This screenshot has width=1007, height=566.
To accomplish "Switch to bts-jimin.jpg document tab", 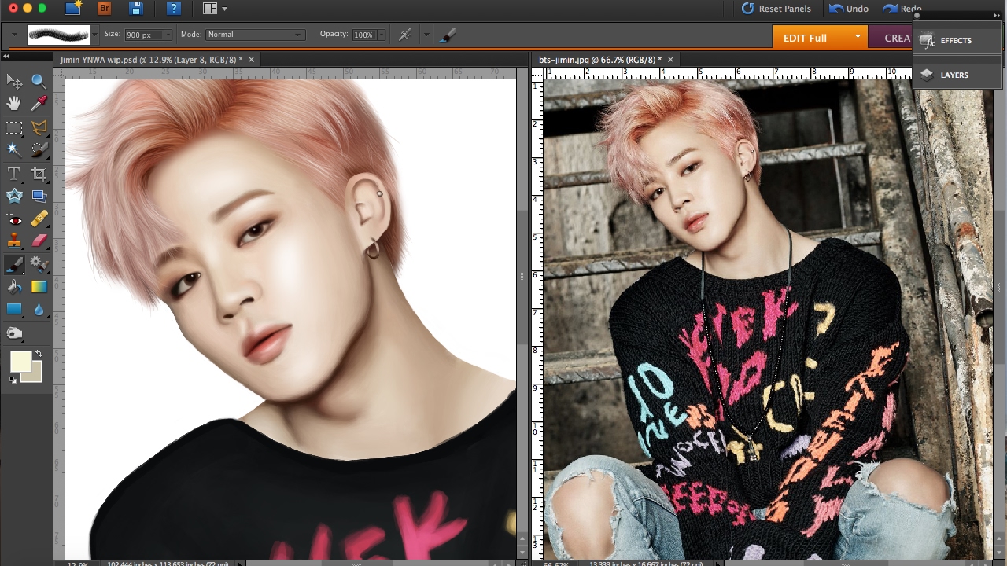I will coord(599,60).
